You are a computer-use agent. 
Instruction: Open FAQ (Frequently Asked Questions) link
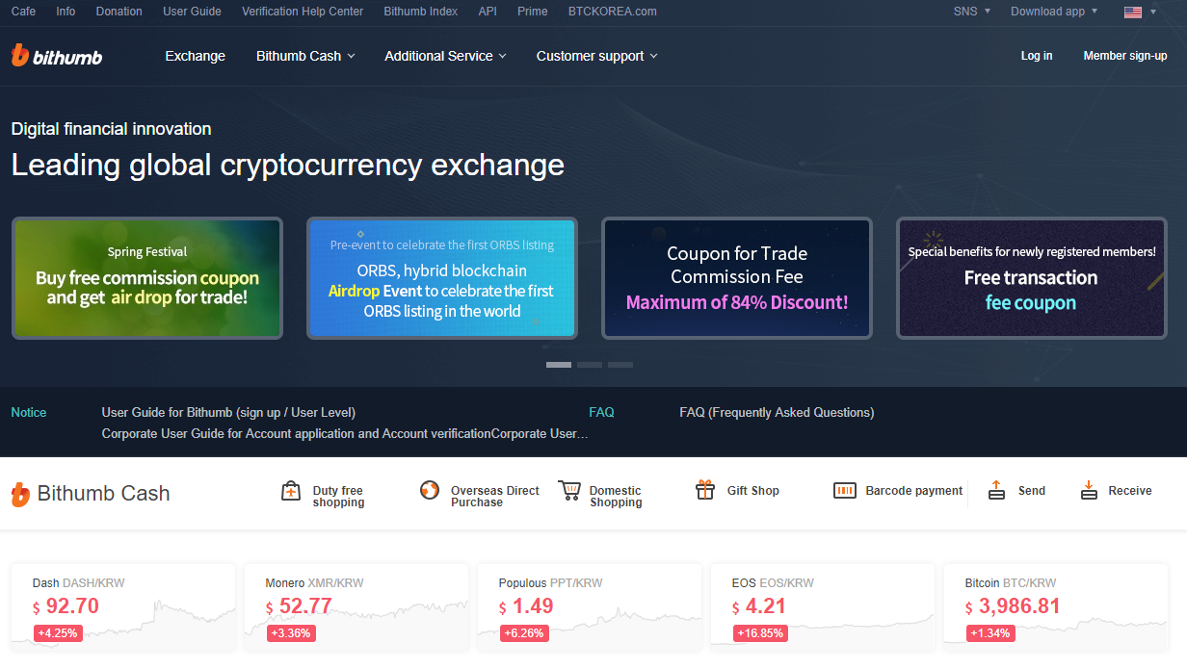click(777, 412)
